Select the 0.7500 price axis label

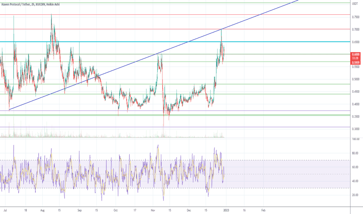click(356, 17)
